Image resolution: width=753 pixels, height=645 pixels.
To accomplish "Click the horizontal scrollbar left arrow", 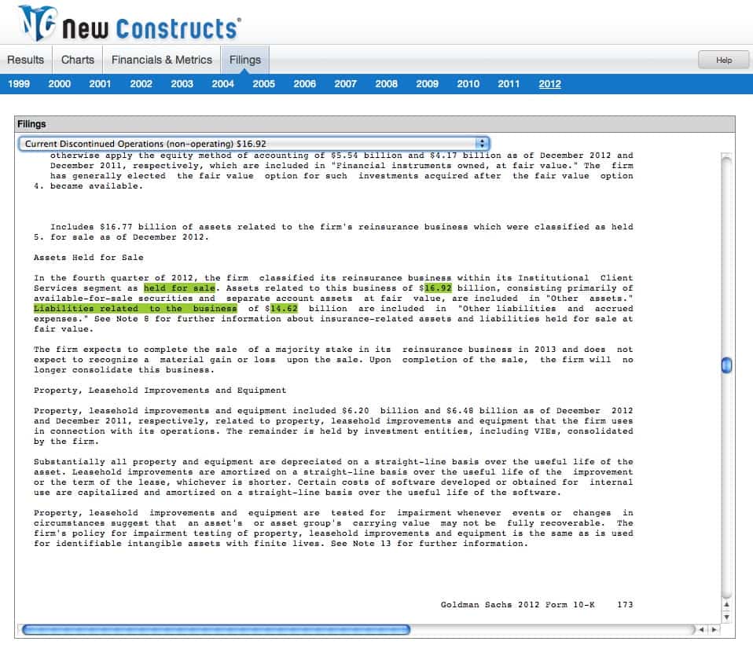I will point(702,629).
